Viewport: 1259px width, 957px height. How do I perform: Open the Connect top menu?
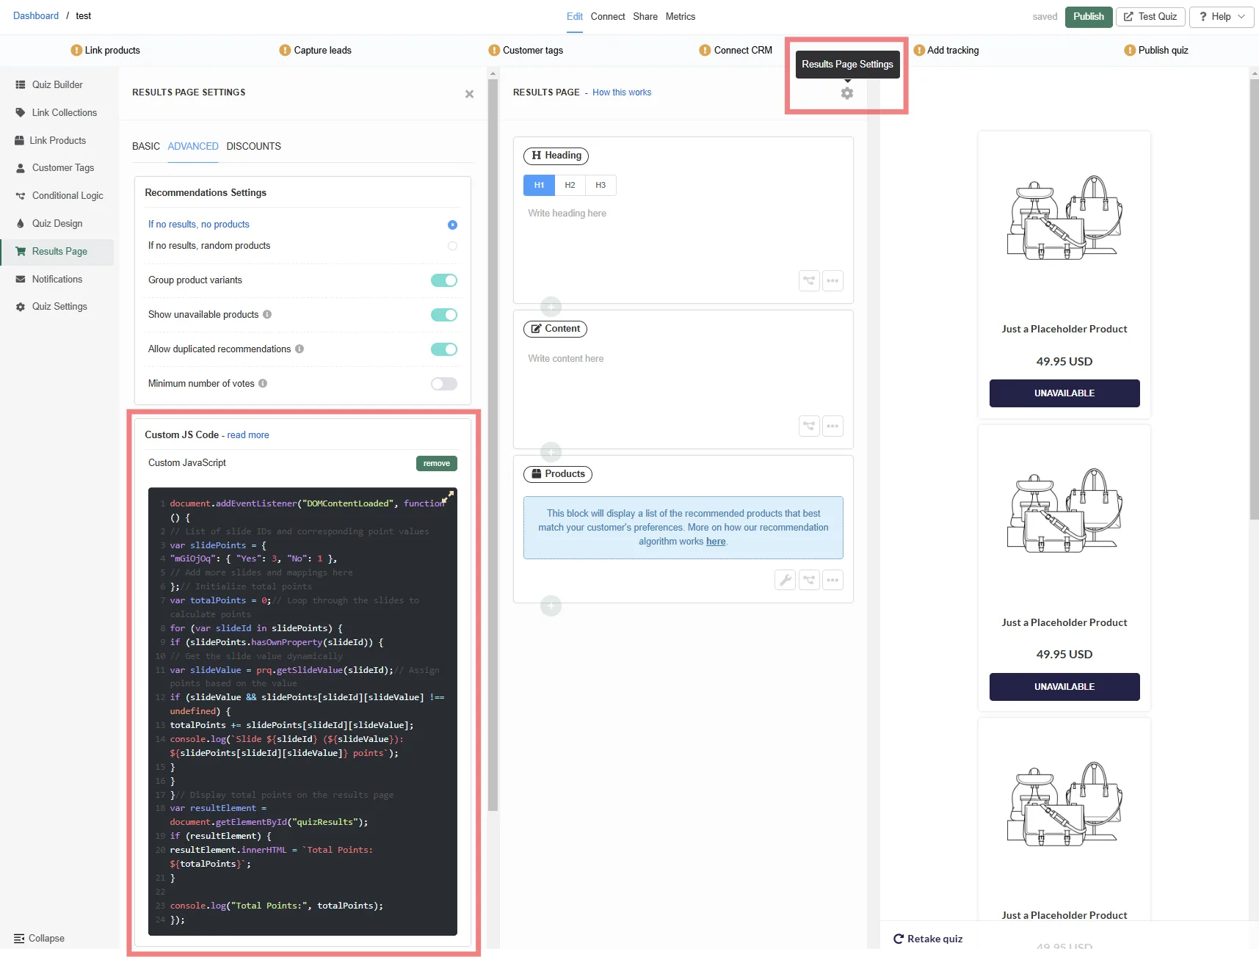point(608,16)
